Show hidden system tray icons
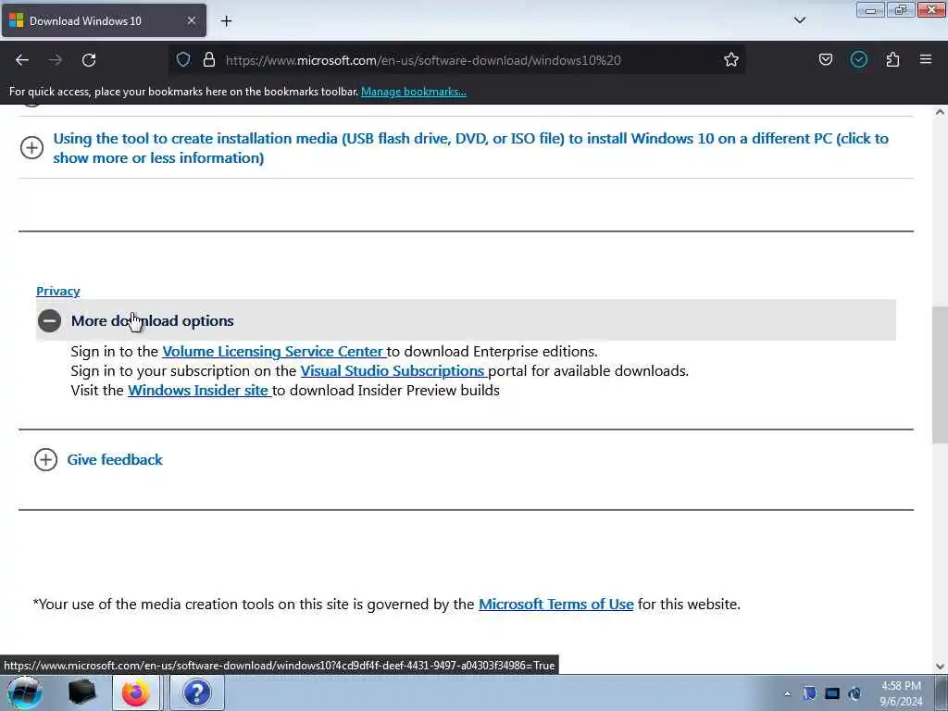The image size is (948, 711). pyautogui.click(x=787, y=693)
